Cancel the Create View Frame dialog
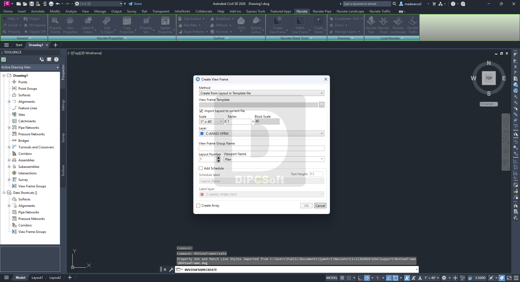The image size is (520, 282). click(x=320, y=206)
